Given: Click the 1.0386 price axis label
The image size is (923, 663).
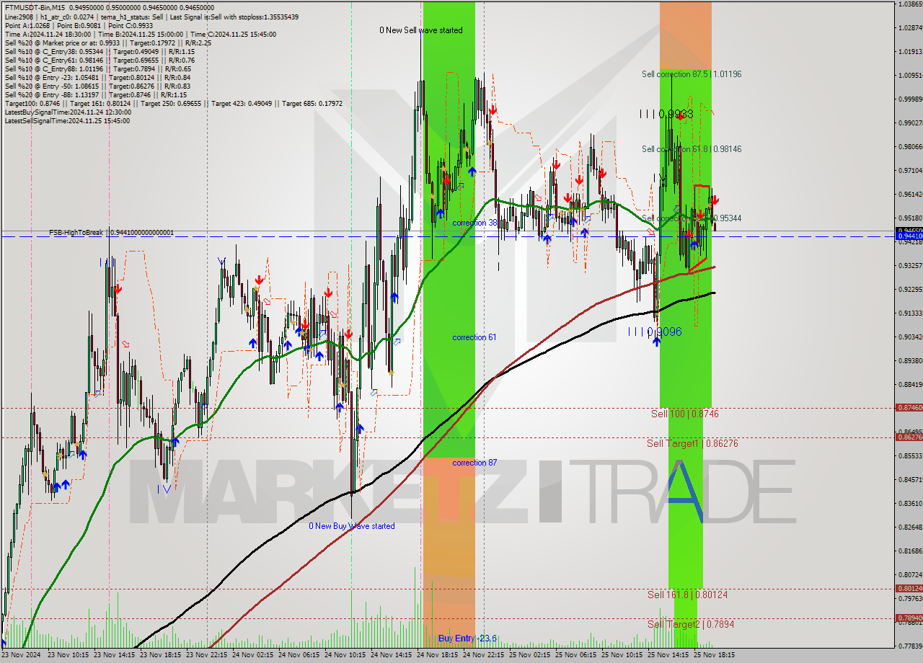Looking at the screenshot, I should (911, 4).
